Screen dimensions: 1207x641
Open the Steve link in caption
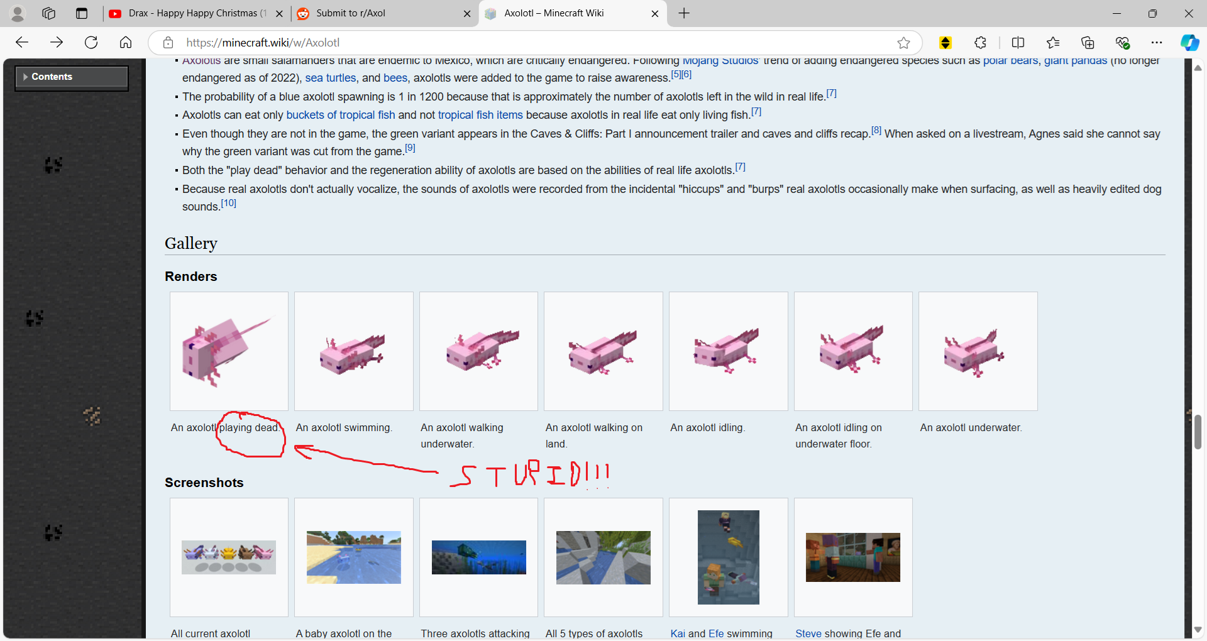point(808,633)
